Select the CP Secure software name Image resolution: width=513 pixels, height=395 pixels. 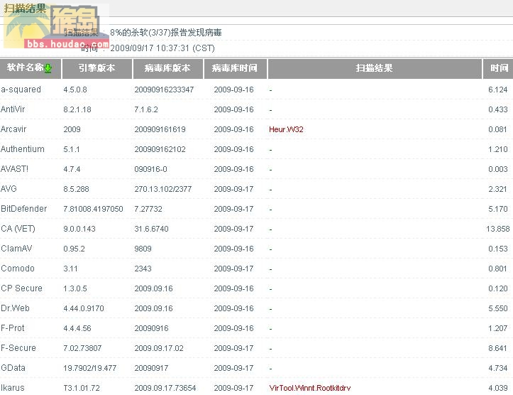21,288
